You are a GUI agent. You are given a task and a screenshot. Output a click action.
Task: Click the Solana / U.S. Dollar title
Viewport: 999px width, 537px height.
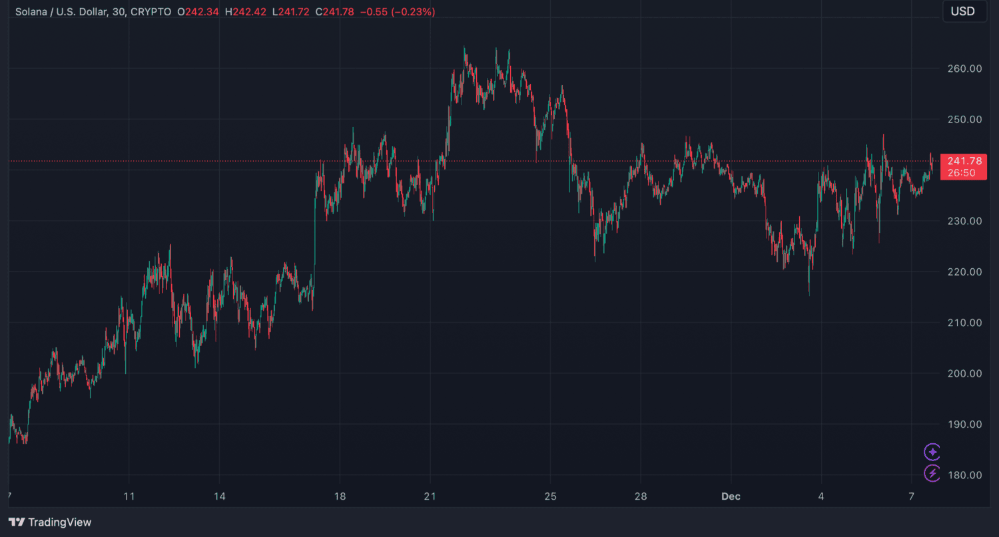click(x=61, y=12)
